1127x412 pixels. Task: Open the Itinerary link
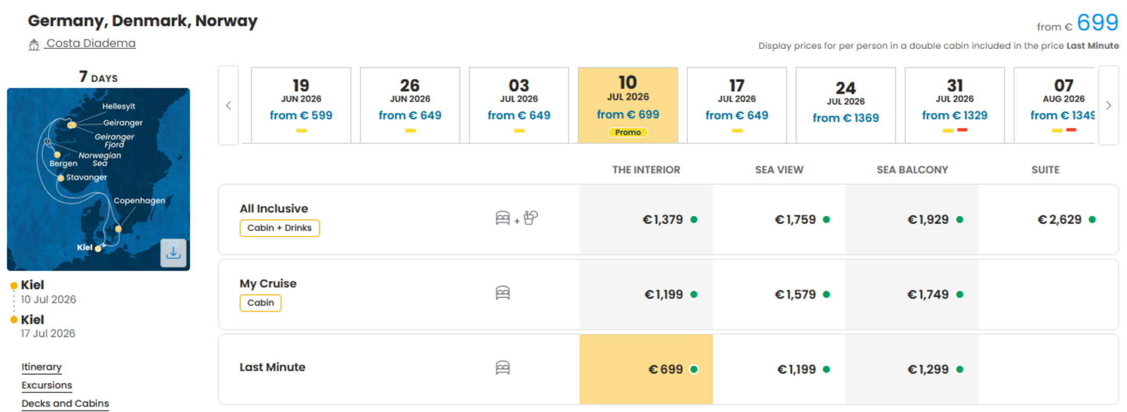(42, 367)
